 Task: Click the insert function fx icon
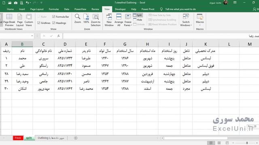pyautogui.click(x=59, y=36)
